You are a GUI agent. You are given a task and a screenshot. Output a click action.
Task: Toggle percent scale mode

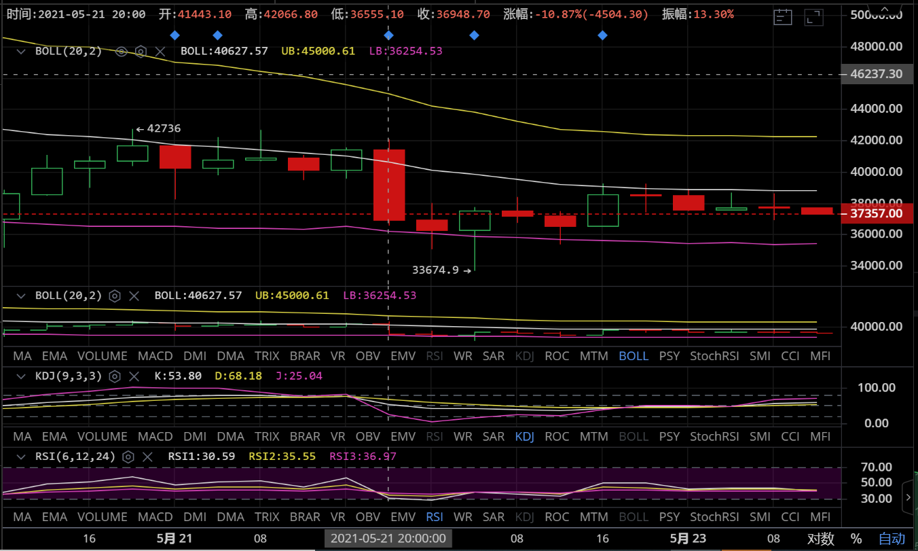coord(856,539)
